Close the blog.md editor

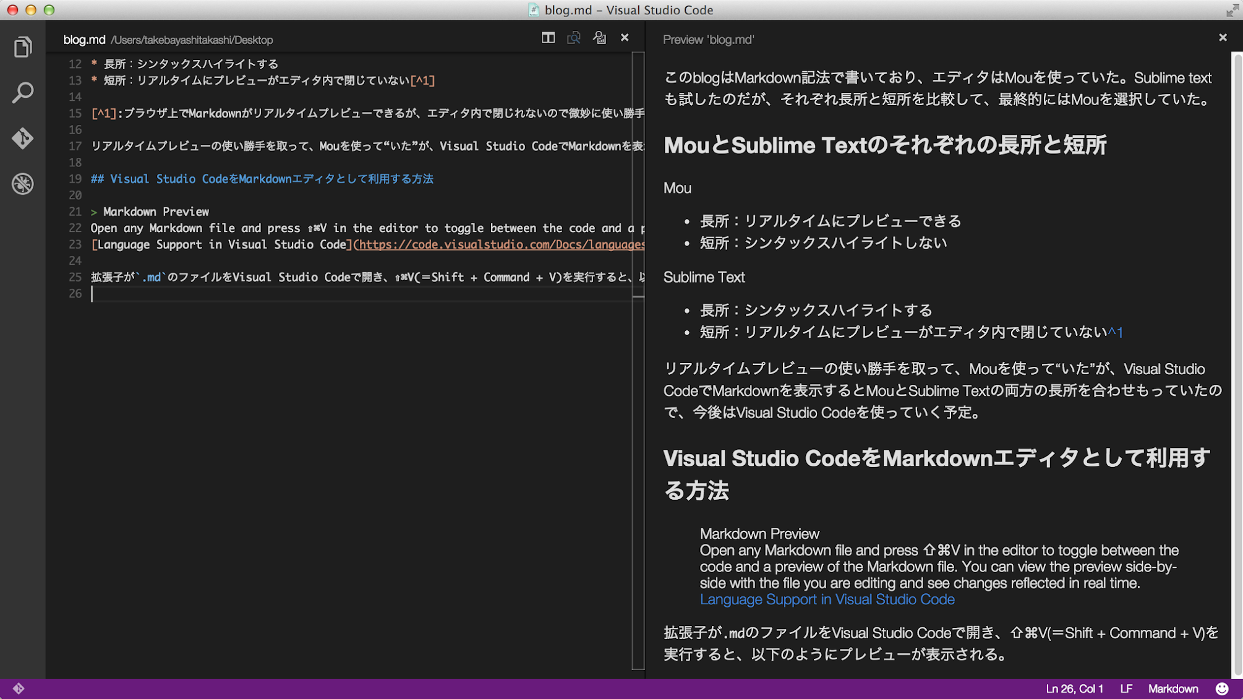[625, 38]
